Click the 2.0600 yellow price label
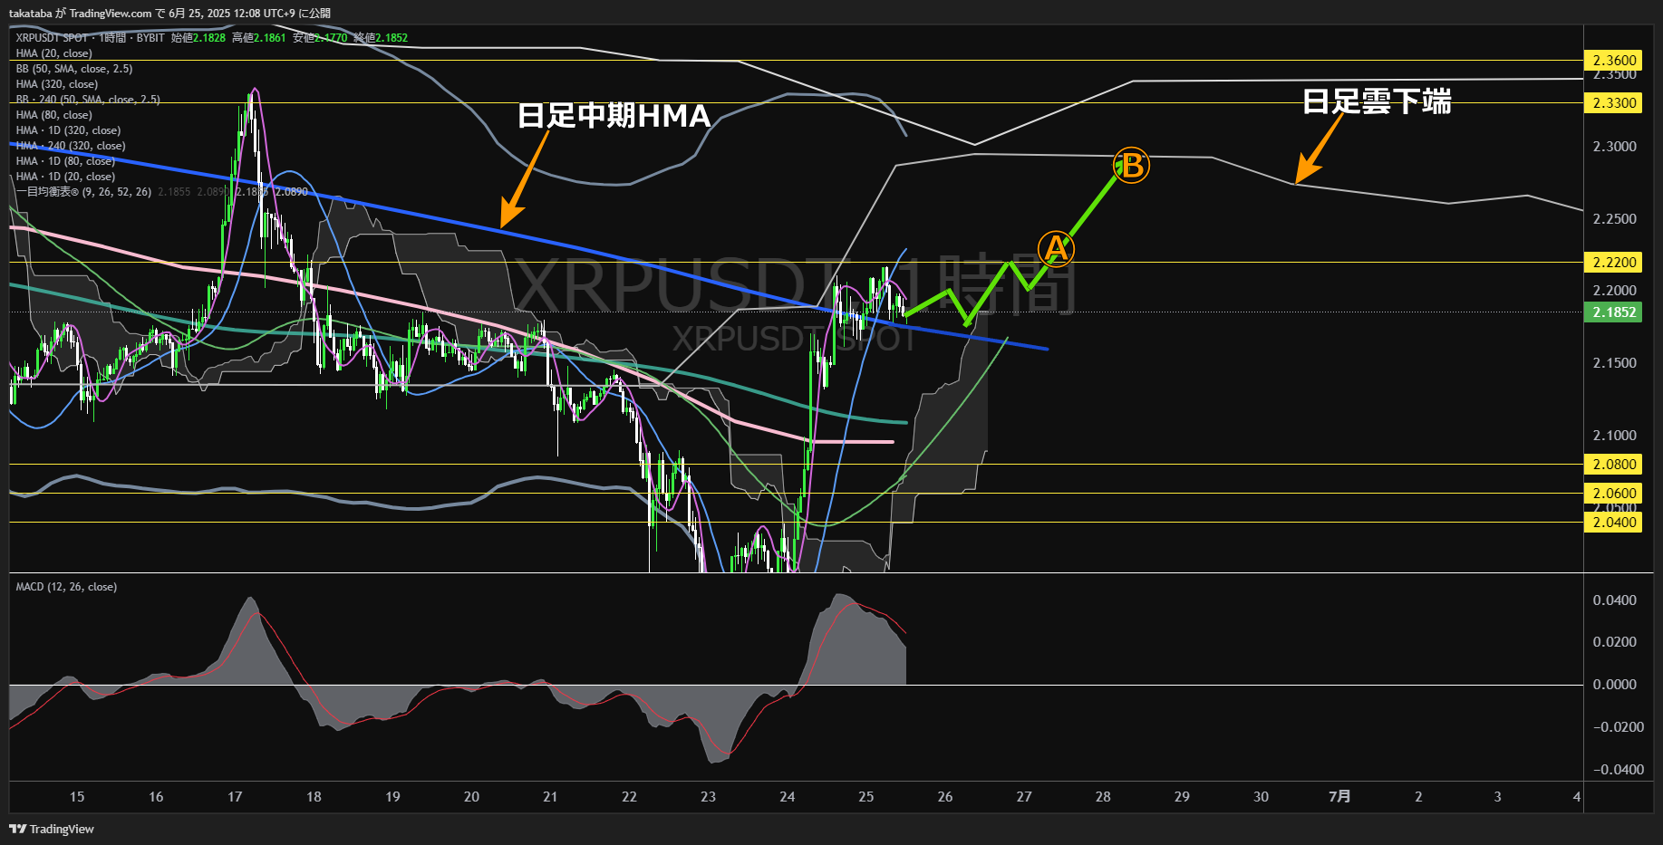 1613,494
